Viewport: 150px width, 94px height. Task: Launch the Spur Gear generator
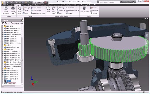(x=54, y=10)
